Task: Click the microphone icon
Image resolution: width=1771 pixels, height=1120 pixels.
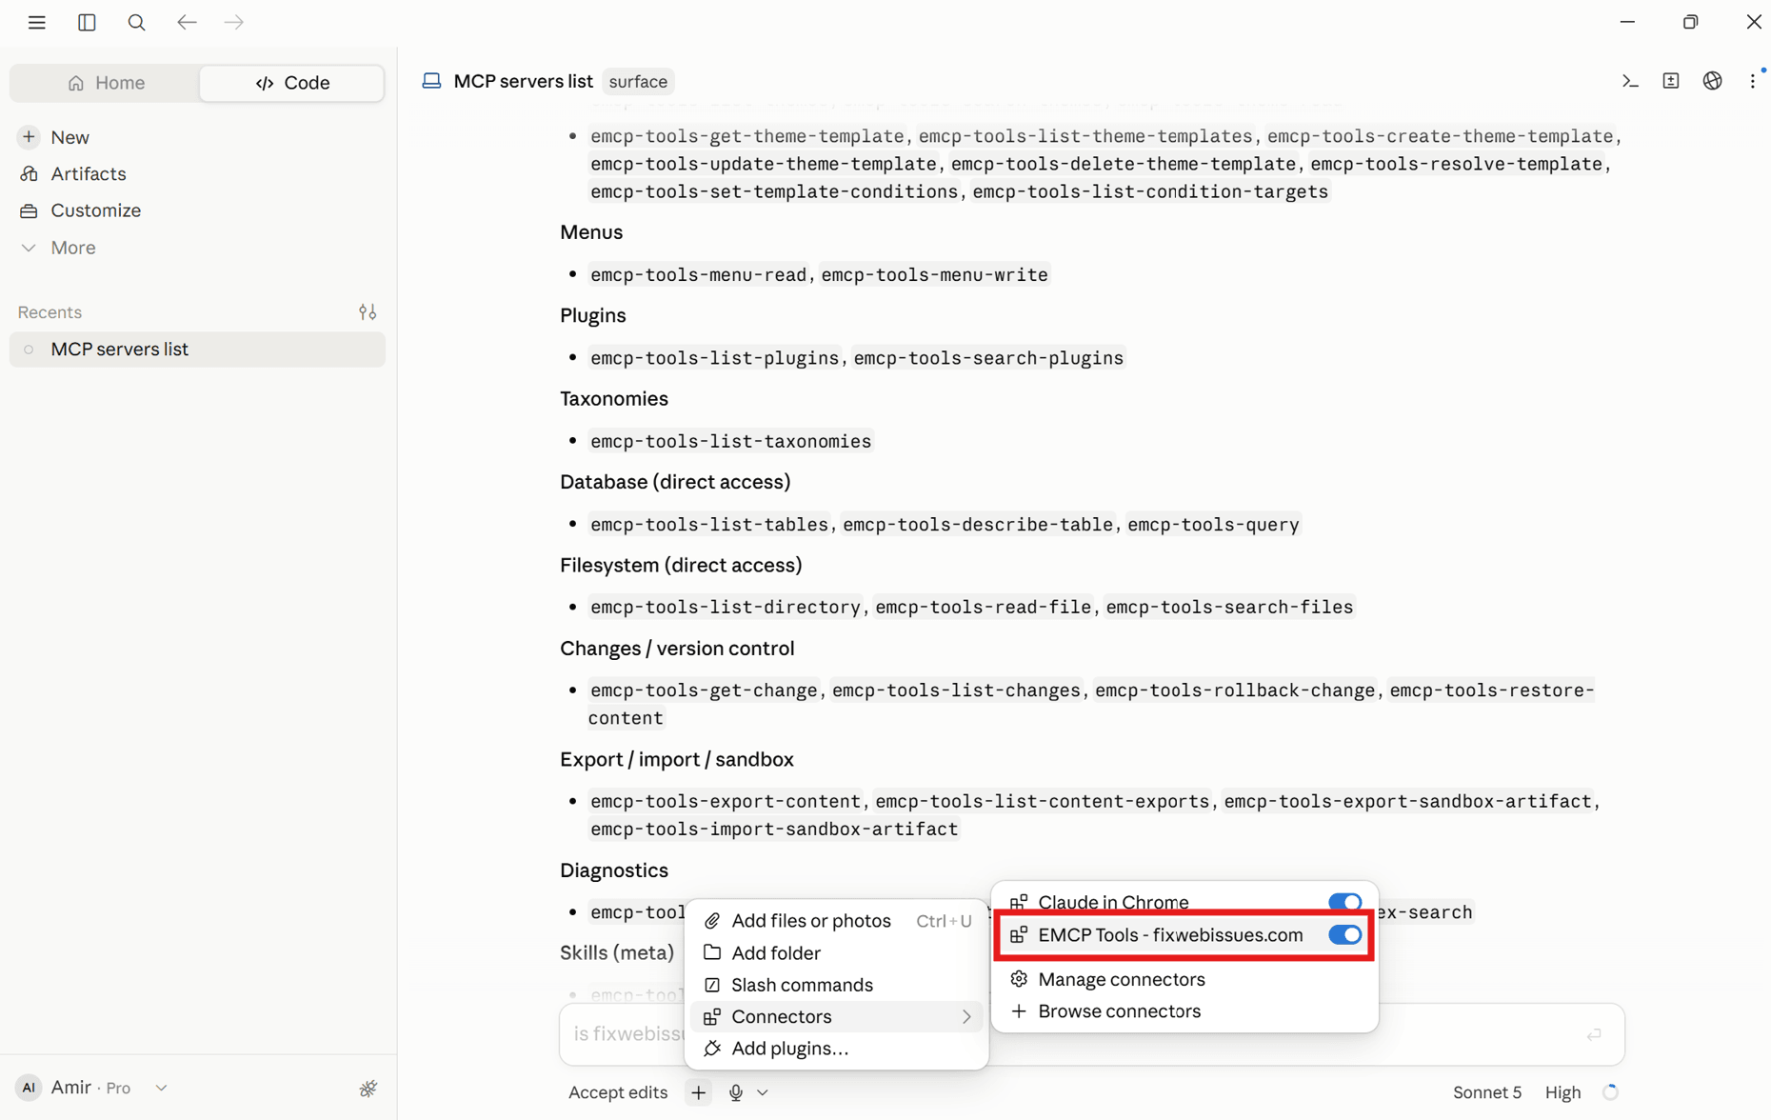Action: pos(736,1092)
